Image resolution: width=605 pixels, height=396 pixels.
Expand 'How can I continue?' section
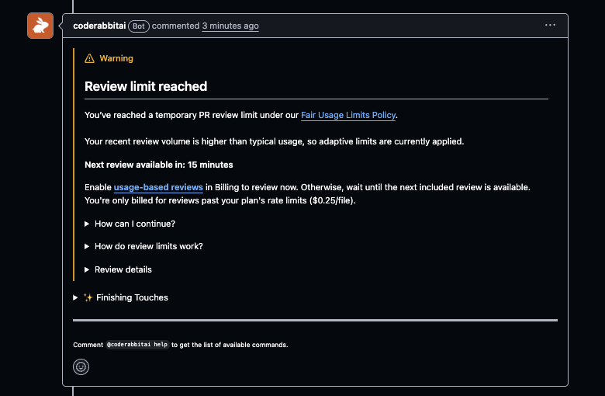click(130, 224)
